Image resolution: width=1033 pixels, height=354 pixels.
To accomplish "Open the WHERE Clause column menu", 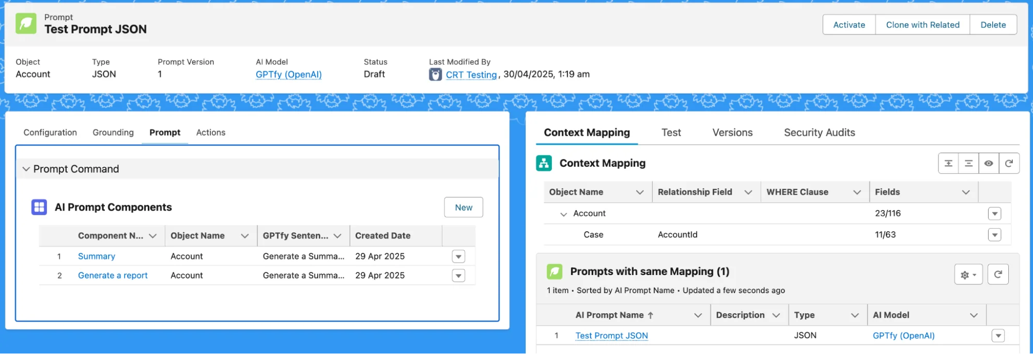I will click(857, 192).
